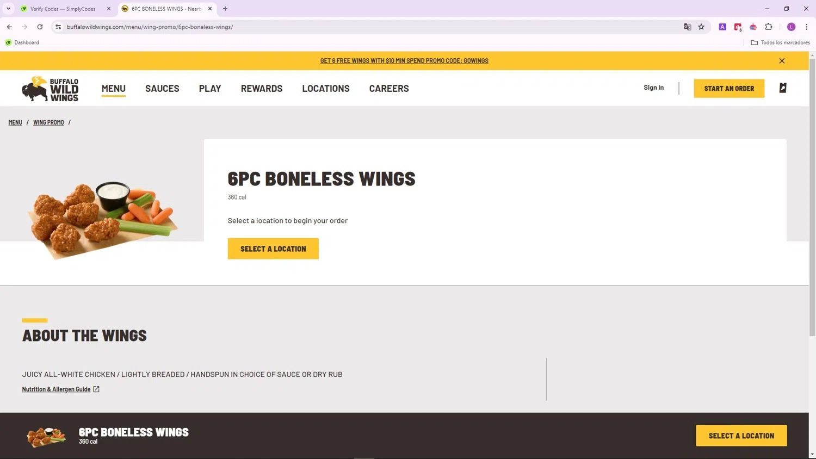Select the 6PC Boneless Wings tab
816x459 pixels.
[x=166, y=9]
